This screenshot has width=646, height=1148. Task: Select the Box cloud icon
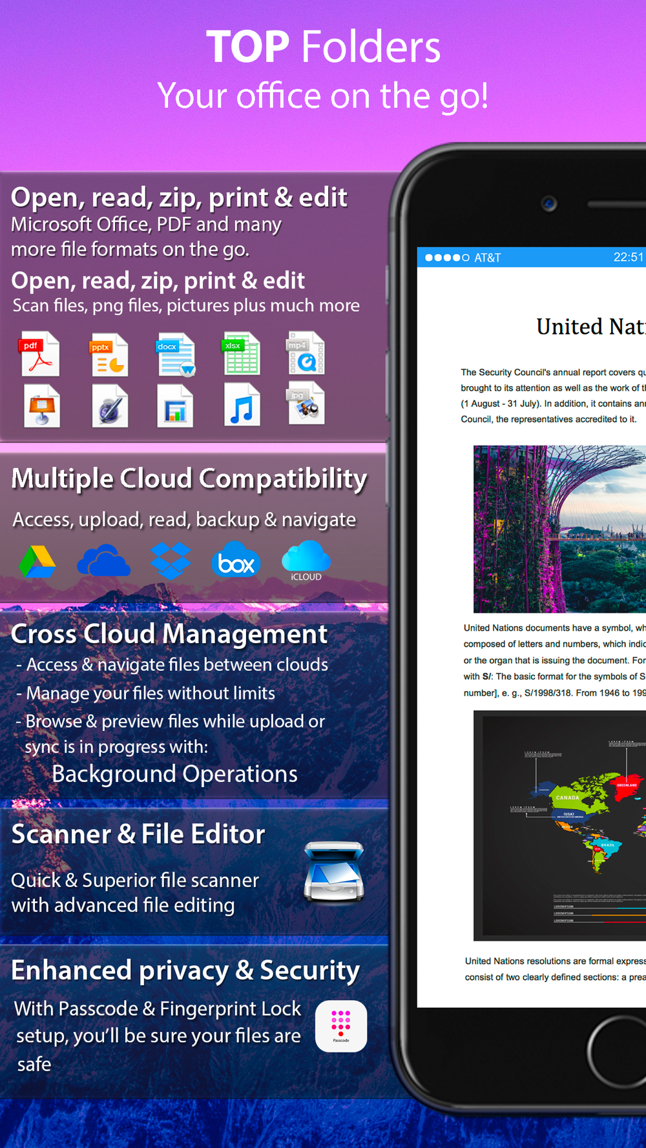(236, 559)
